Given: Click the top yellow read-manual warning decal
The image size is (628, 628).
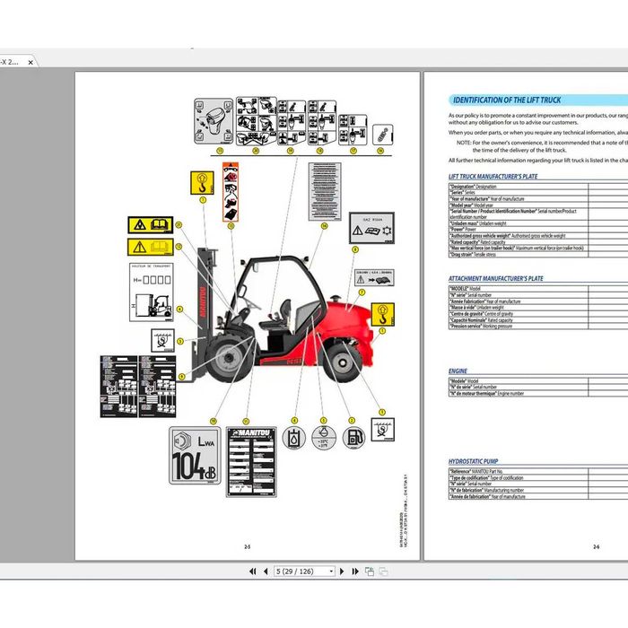Looking at the screenshot, I should click(151, 225).
